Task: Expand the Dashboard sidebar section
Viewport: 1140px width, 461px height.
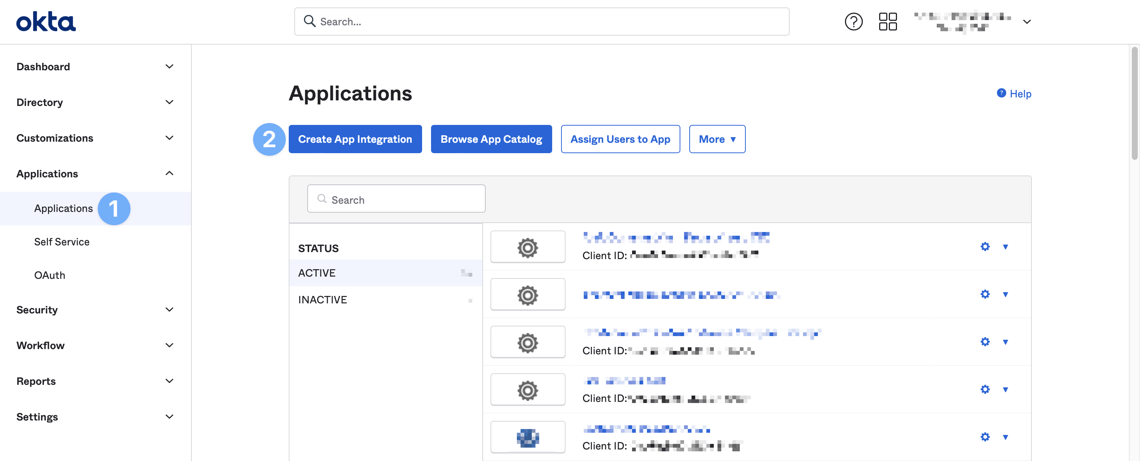Action: click(169, 67)
